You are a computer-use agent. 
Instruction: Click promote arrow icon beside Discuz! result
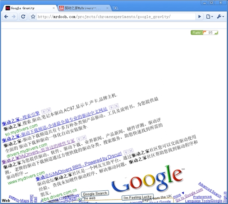tap(126, 152)
